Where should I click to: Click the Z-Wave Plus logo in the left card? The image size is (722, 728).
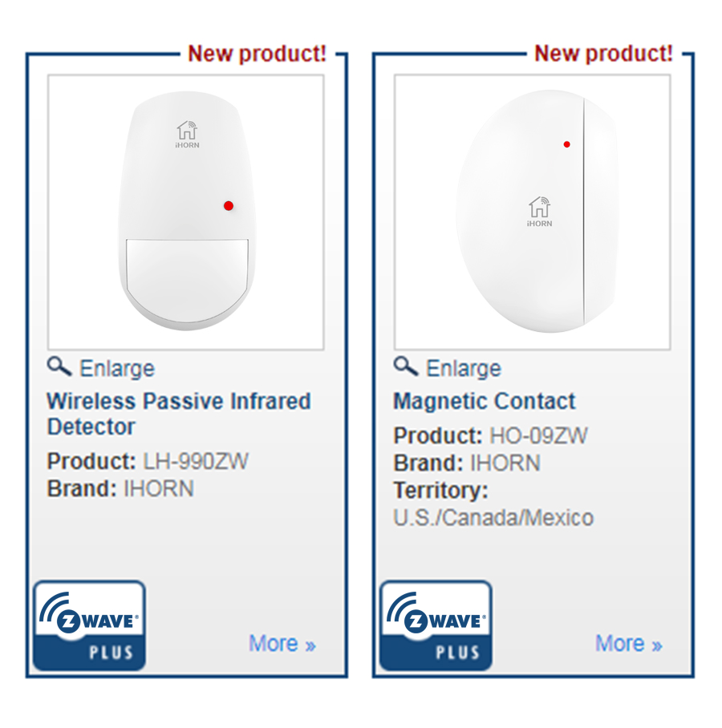(89, 625)
